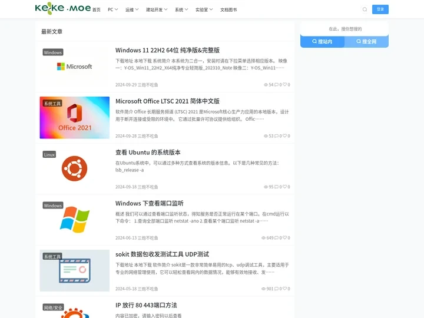Click Windows tag on Microsoft logo thumbnail
This screenshot has height=318, width=424.
click(x=53, y=52)
